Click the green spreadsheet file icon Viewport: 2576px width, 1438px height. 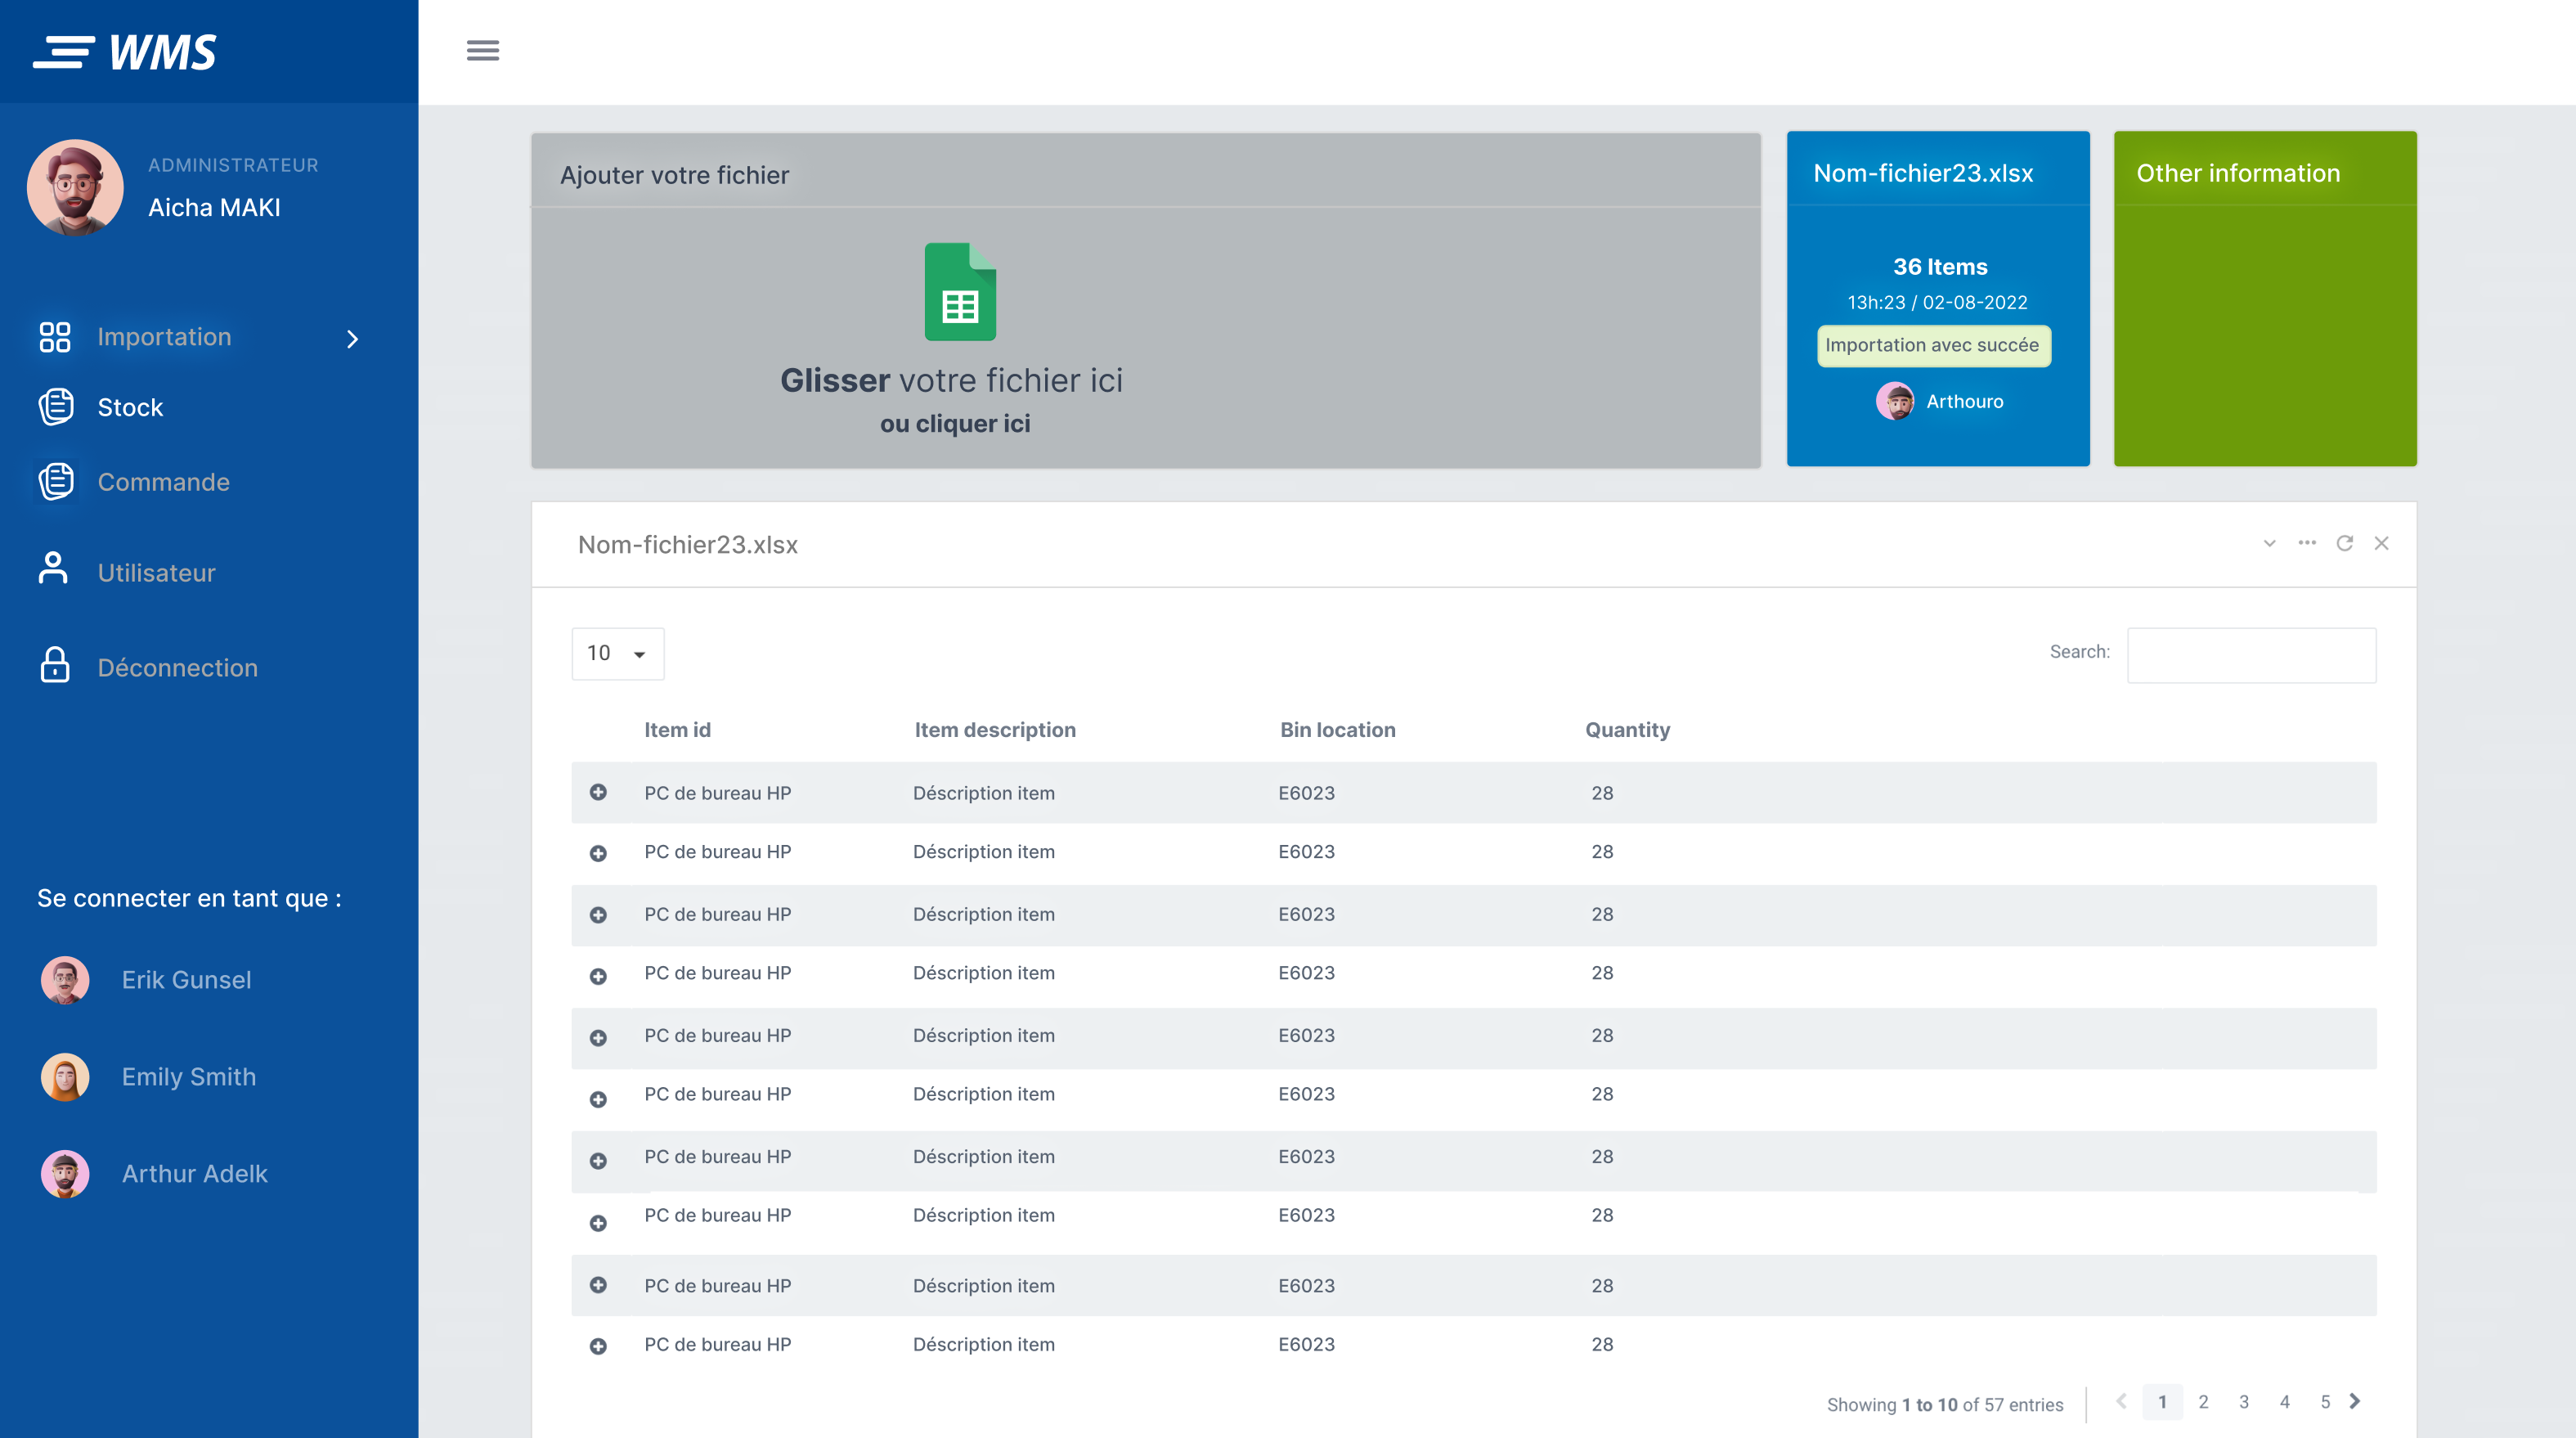click(x=959, y=292)
